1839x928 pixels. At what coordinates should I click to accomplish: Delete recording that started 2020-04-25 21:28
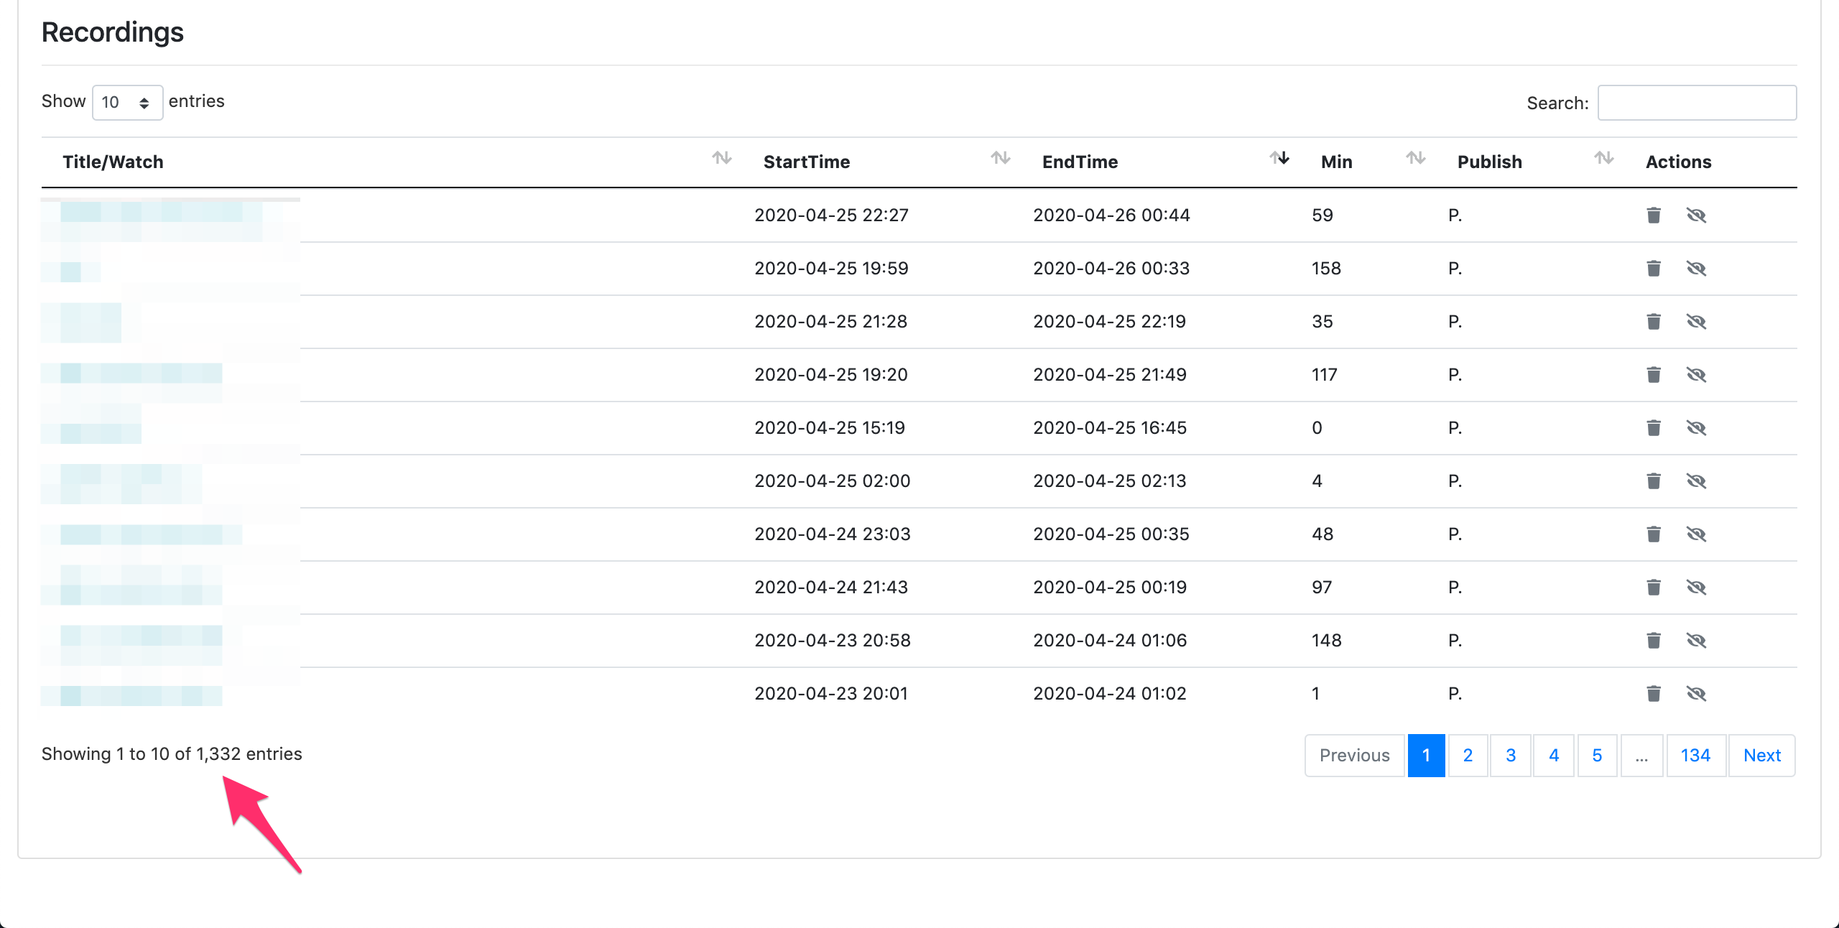click(1653, 321)
